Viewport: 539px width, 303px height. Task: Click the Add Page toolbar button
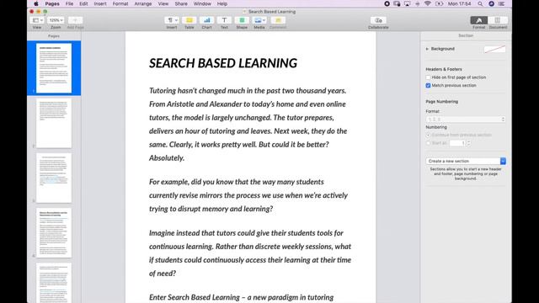click(75, 20)
